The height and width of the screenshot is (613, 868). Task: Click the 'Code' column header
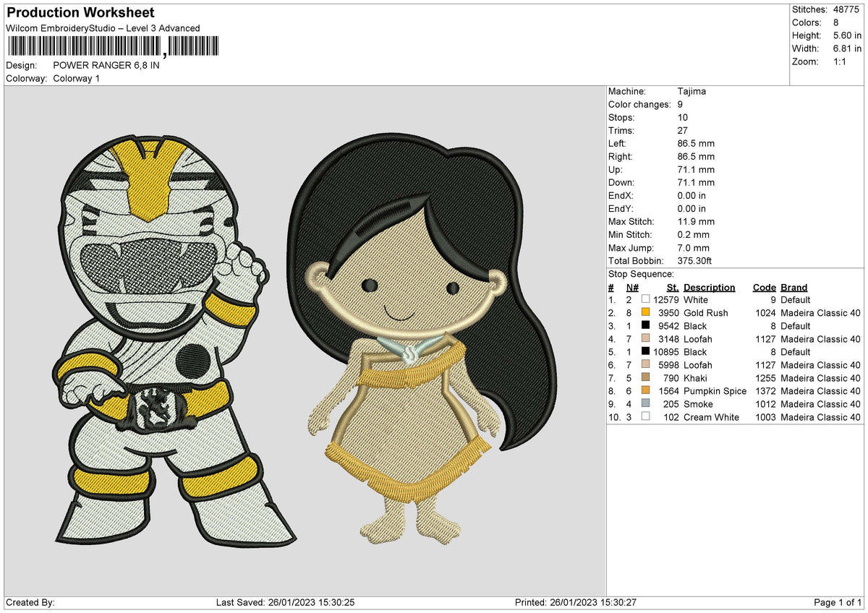(764, 287)
